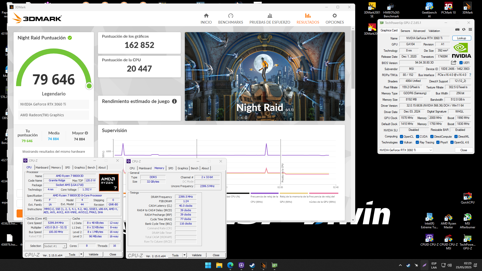Viewport: 482px width, 271px height.
Task: Click Windows Start button on taskbar
Action: [208, 265]
